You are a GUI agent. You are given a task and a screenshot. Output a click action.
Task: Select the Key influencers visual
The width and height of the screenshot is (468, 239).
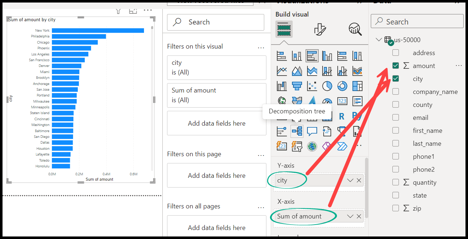282,131
